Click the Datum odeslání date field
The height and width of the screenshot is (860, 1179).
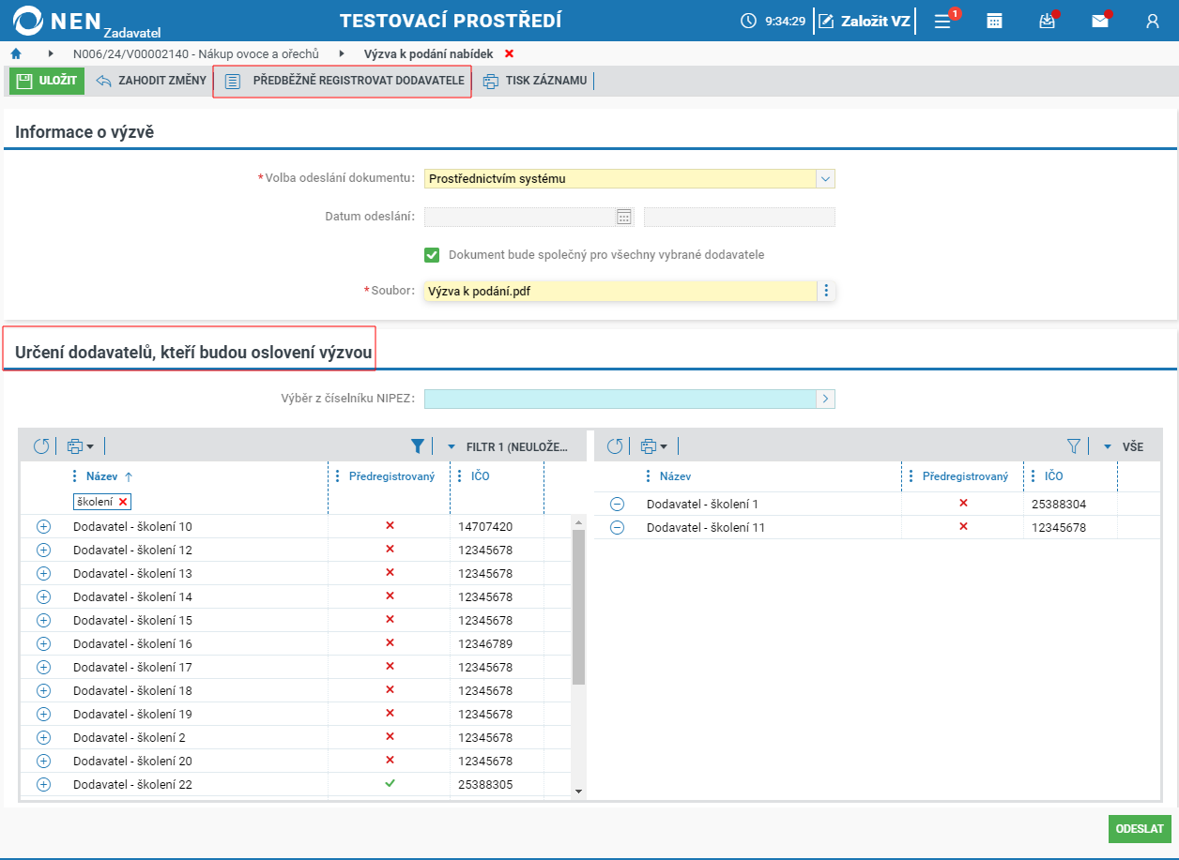[520, 217]
